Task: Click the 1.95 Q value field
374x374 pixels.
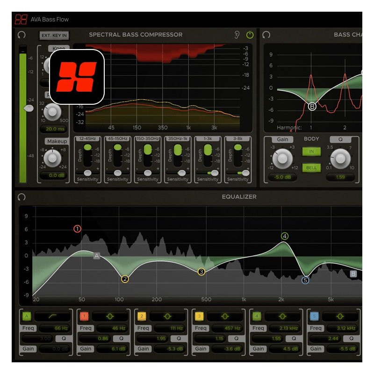Action: point(153,338)
